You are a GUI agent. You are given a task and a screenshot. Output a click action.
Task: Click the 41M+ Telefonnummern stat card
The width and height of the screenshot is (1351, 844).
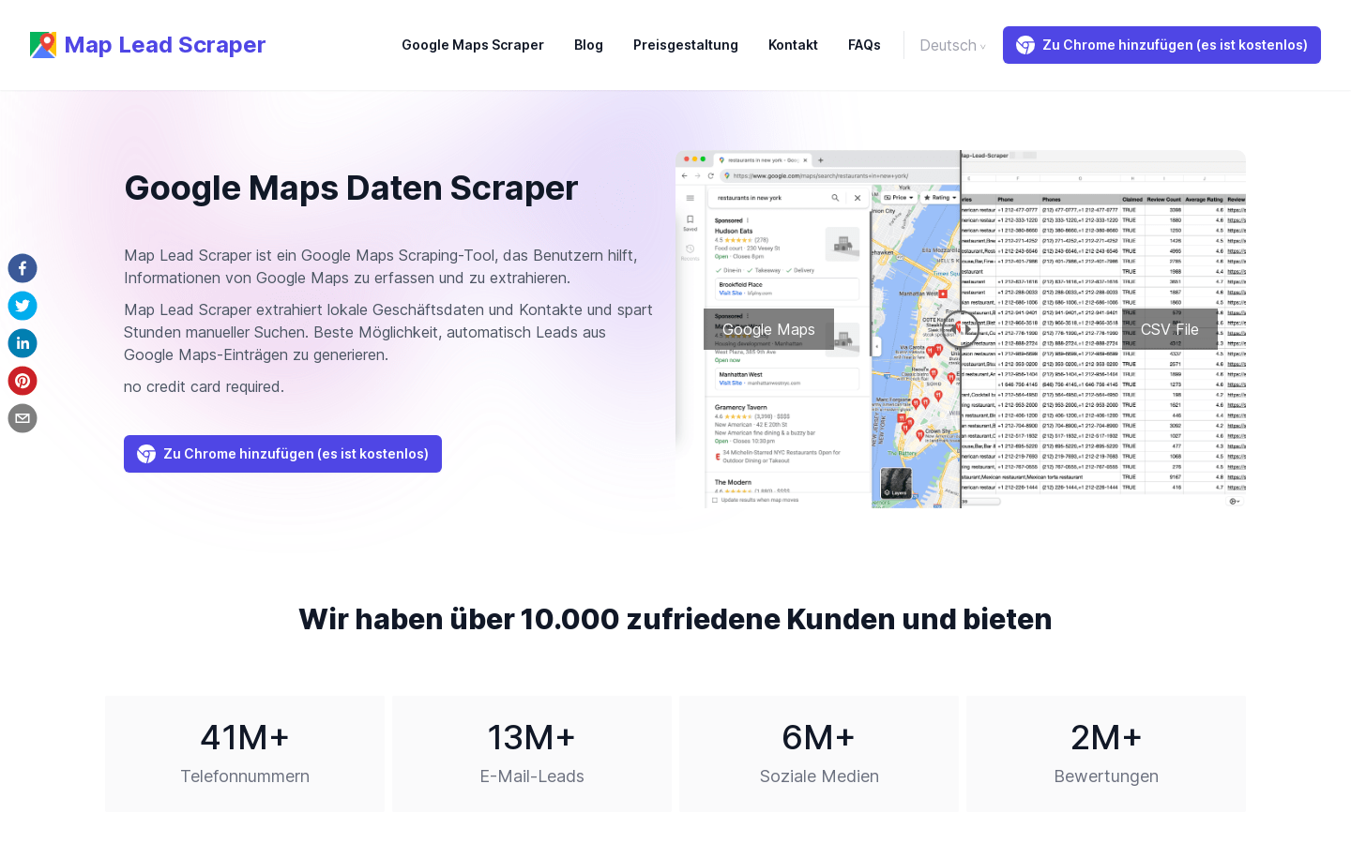(245, 754)
